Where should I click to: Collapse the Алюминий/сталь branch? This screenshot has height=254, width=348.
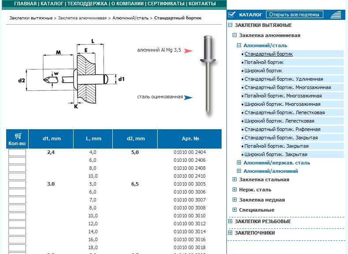point(239,45)
